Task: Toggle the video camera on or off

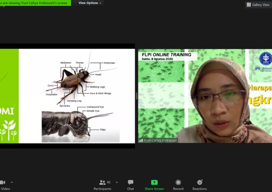Action: pyautogui.click(x=2, y=182)
